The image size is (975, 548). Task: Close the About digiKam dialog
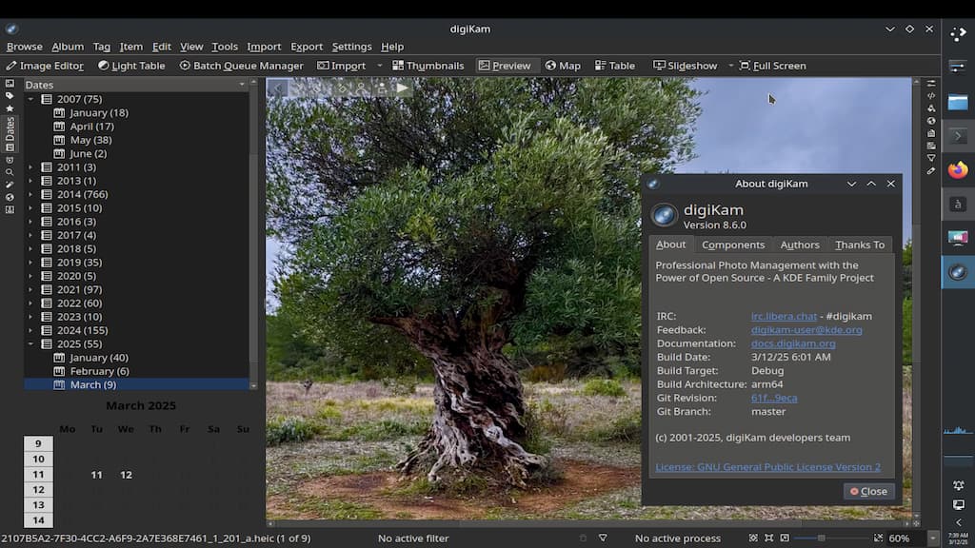pos(868,491)
